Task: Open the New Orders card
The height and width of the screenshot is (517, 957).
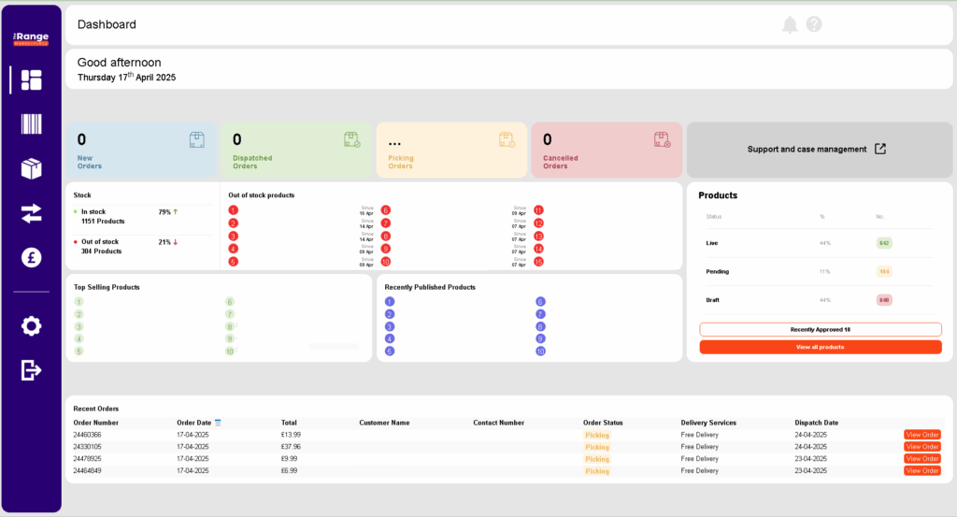Action: 140,150
